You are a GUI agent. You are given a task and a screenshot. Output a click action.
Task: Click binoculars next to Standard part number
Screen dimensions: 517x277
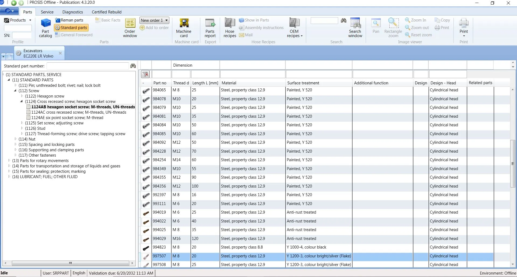point(133,66)
